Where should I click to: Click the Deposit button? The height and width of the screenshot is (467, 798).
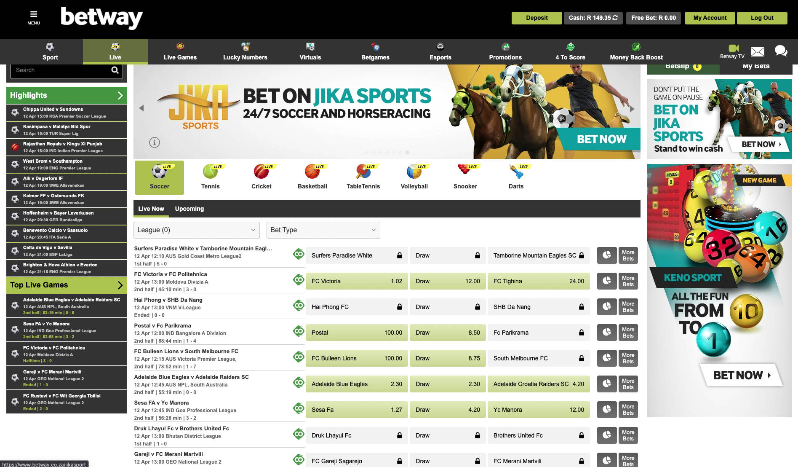click(x=537, y=18)
